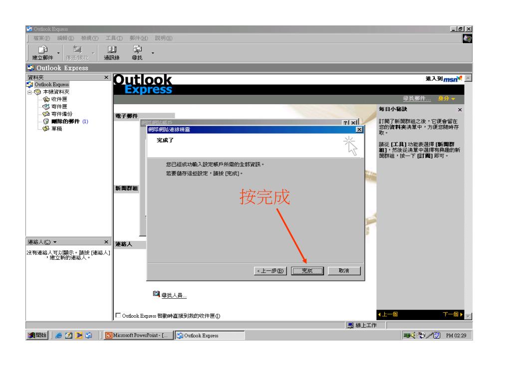The width and height of the screenshot is (511, 383).
Task: Close the 資料夾 folder pane
Action: click(106, 77)
